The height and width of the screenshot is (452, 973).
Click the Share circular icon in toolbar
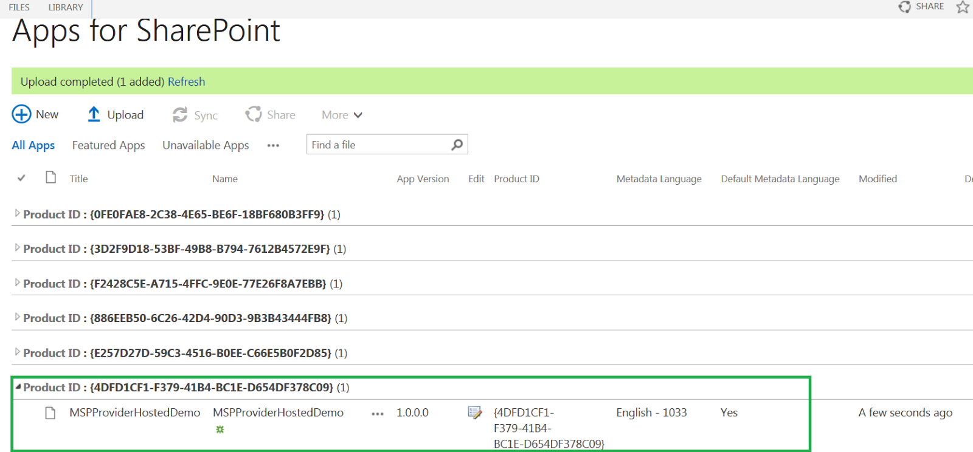(x=254, y=114)
